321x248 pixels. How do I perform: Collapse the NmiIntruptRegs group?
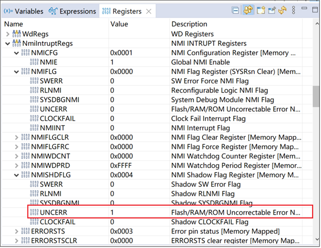8,43
